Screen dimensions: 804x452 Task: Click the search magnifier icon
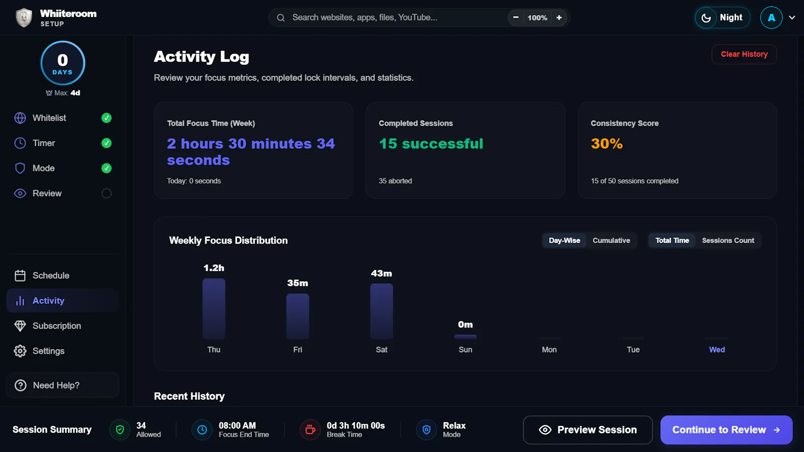[281, 18]
